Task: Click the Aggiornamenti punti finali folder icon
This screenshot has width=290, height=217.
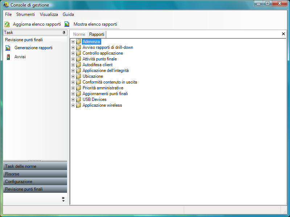Action: click(x=79, y=94)
